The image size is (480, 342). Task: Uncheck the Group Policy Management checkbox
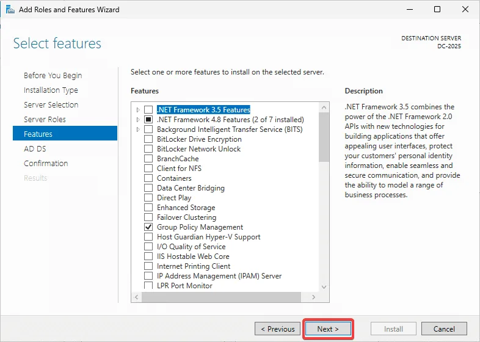148,227
